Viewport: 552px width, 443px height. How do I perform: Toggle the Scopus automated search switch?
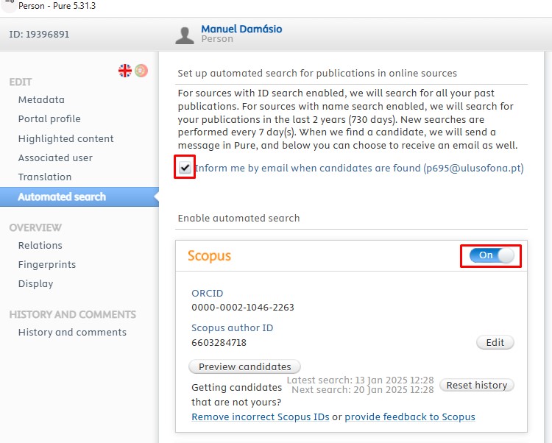pos(492,255)
